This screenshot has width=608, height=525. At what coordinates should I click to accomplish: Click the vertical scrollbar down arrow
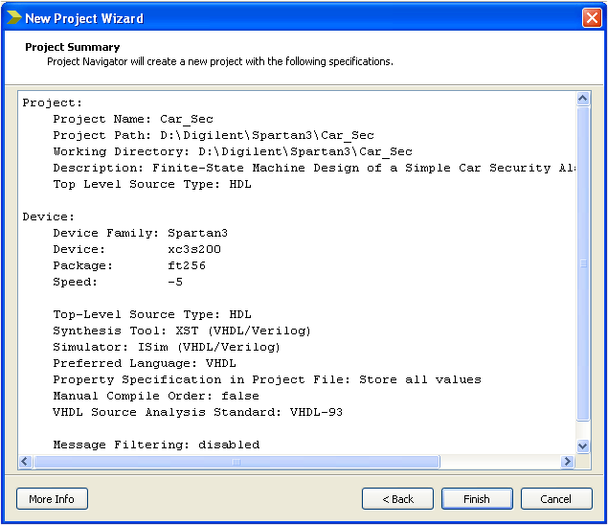click(x=582, y=445)
